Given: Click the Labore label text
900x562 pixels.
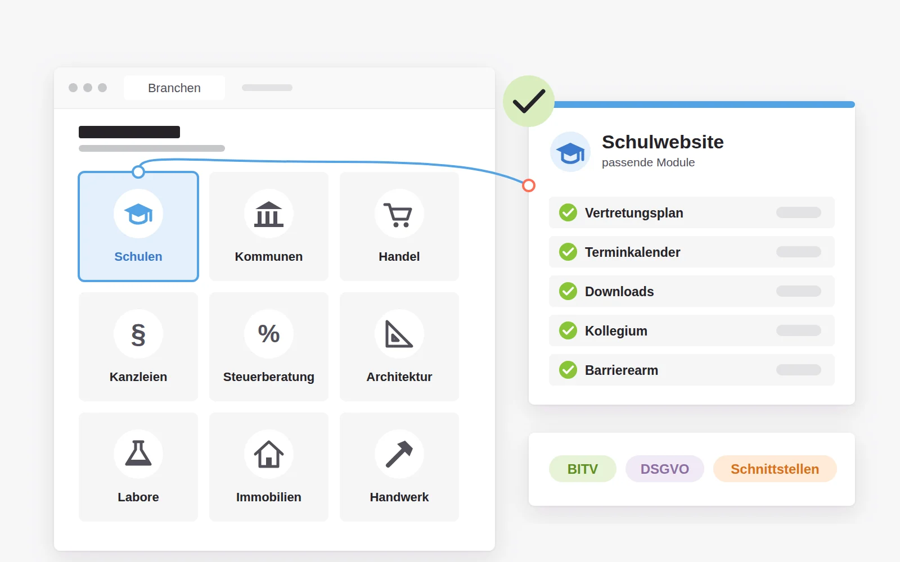Looking at the screenshot, I should pos(138,497).
